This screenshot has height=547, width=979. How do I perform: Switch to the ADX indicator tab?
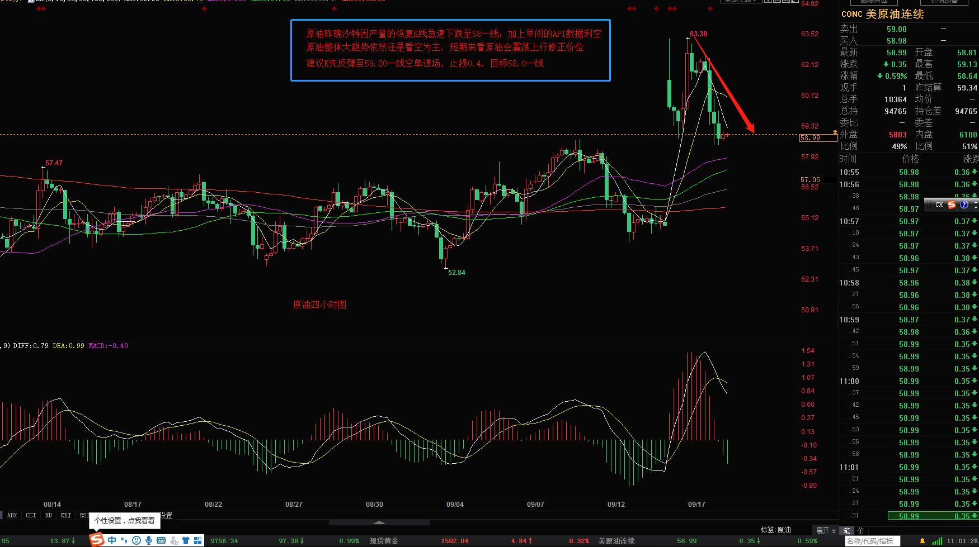(x=12, y=515)
